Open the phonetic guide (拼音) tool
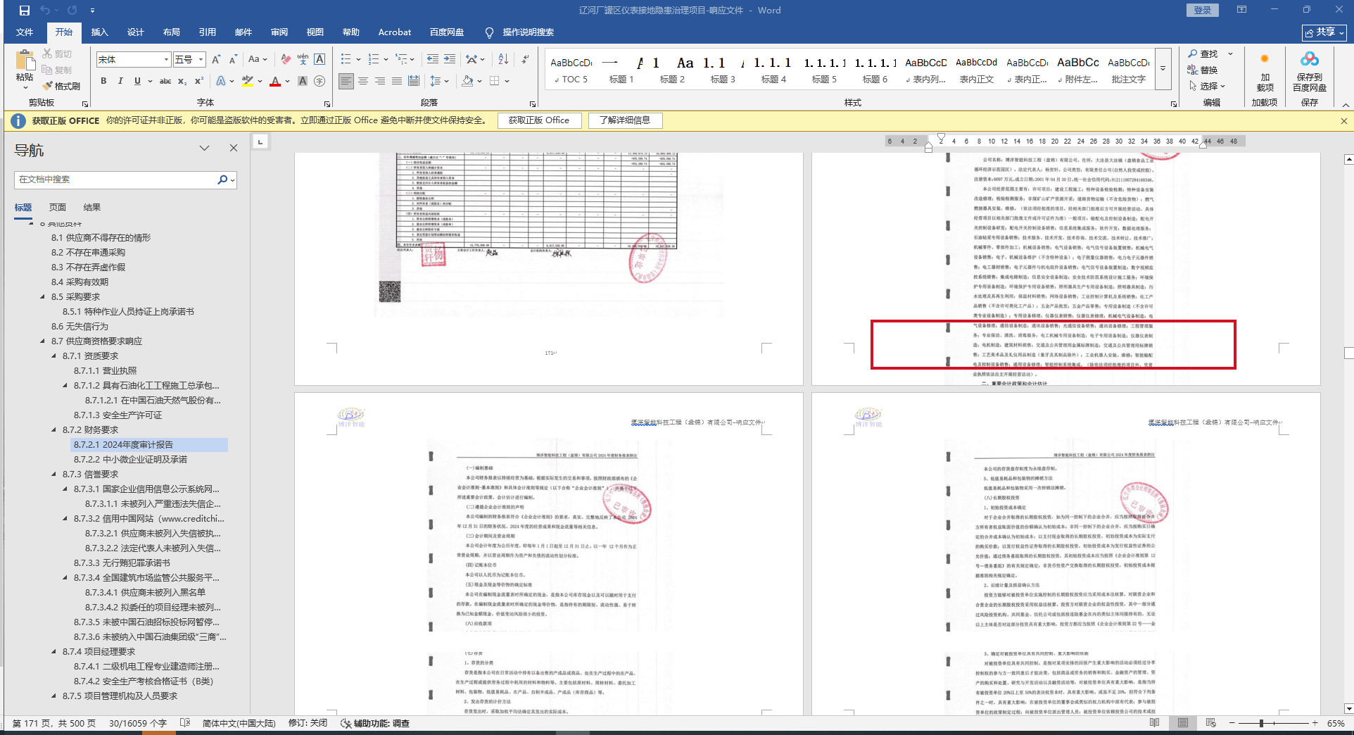Viewport: 1354px width, 735px height. (x=303, y=60)
